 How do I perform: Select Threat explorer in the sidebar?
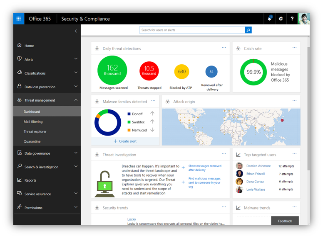[x=35, y=131]
